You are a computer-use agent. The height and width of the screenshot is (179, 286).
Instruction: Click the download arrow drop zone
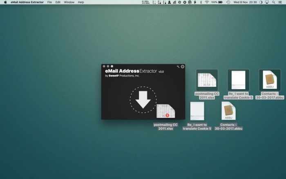[x=143, y=99]
